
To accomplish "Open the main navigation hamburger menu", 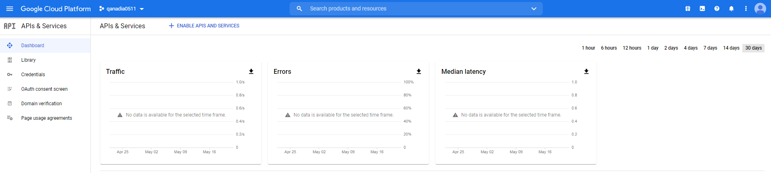I will coord(10,8).
